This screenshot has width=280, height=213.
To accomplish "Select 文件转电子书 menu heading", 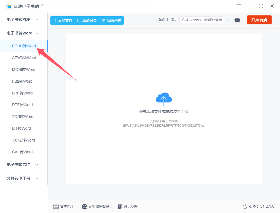I will [18, 178].
